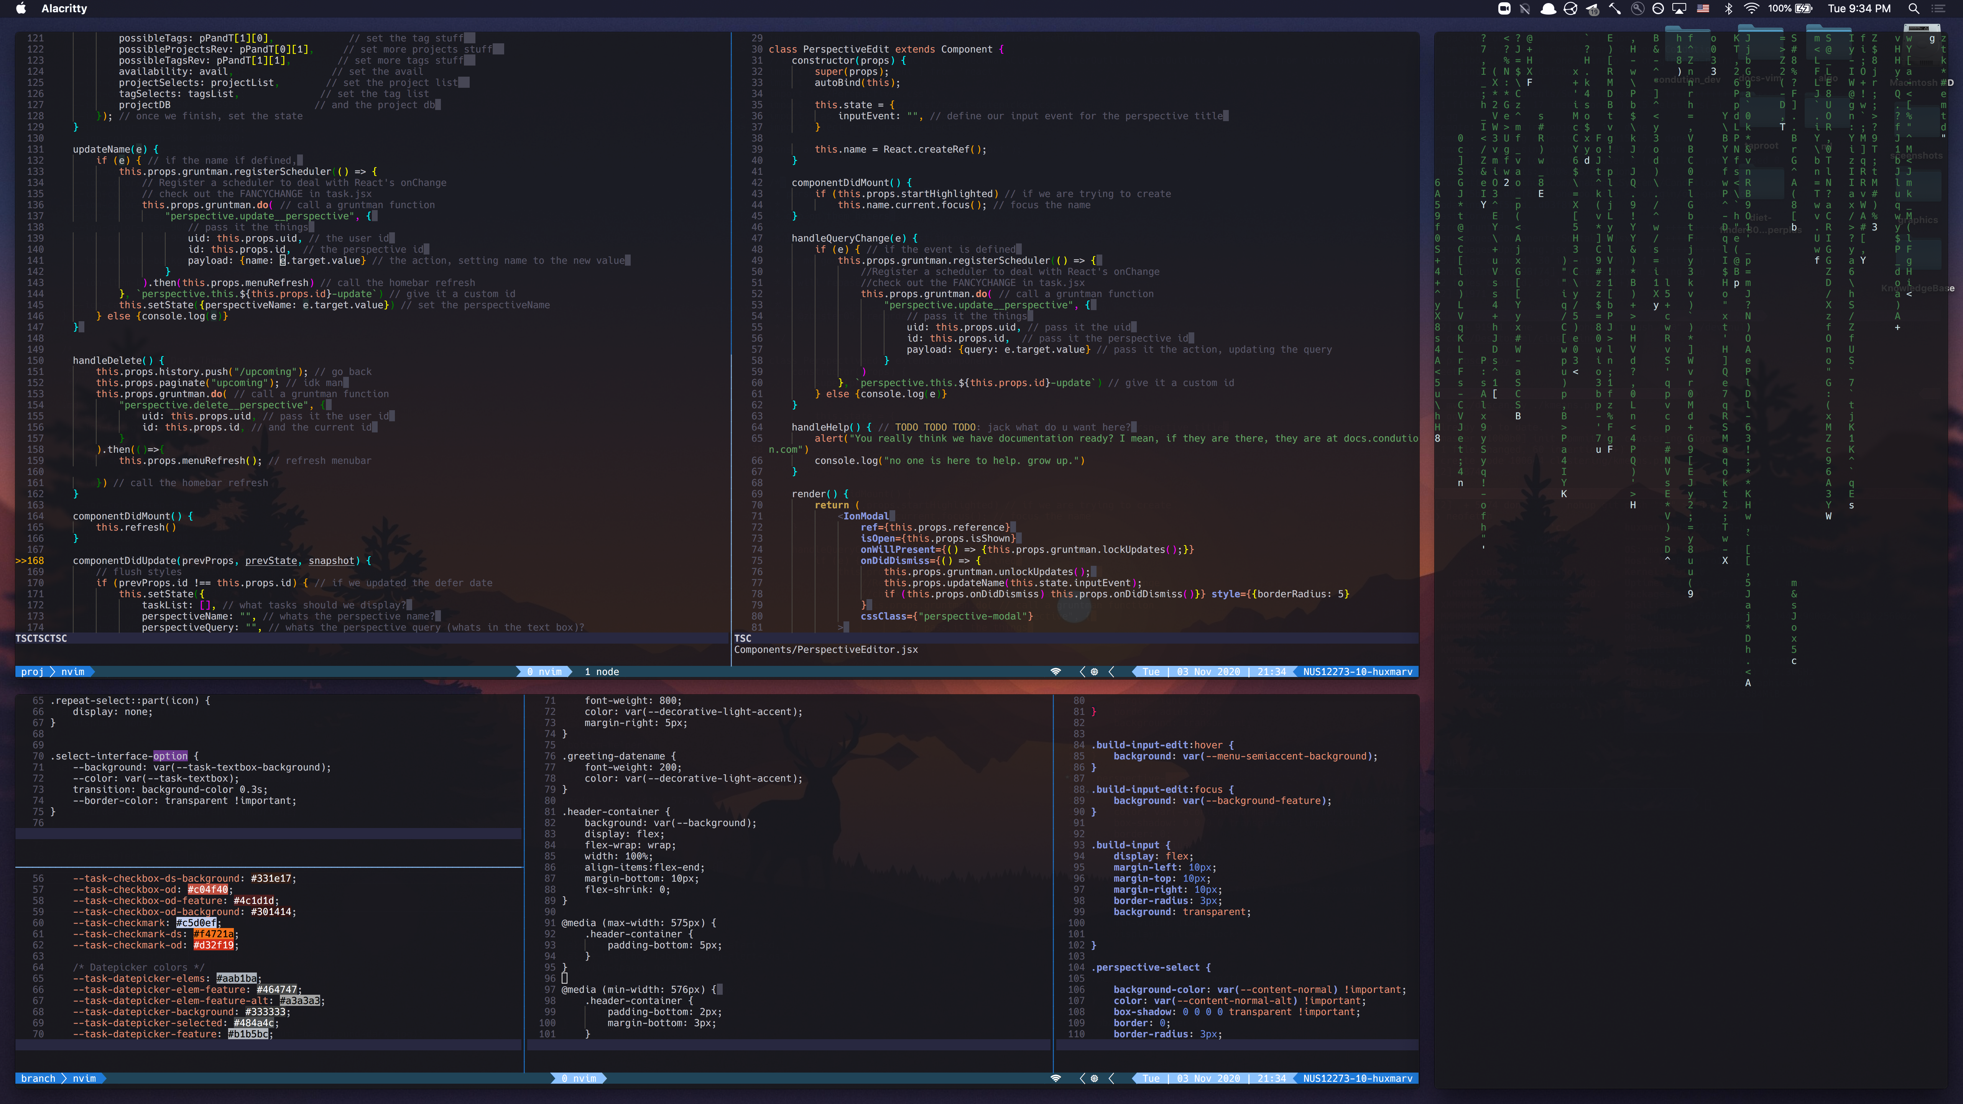Click the wifi icon in the lower tmux status bar
The height and width of the screenshot is (1104, 1963).
point(1055,1078)
